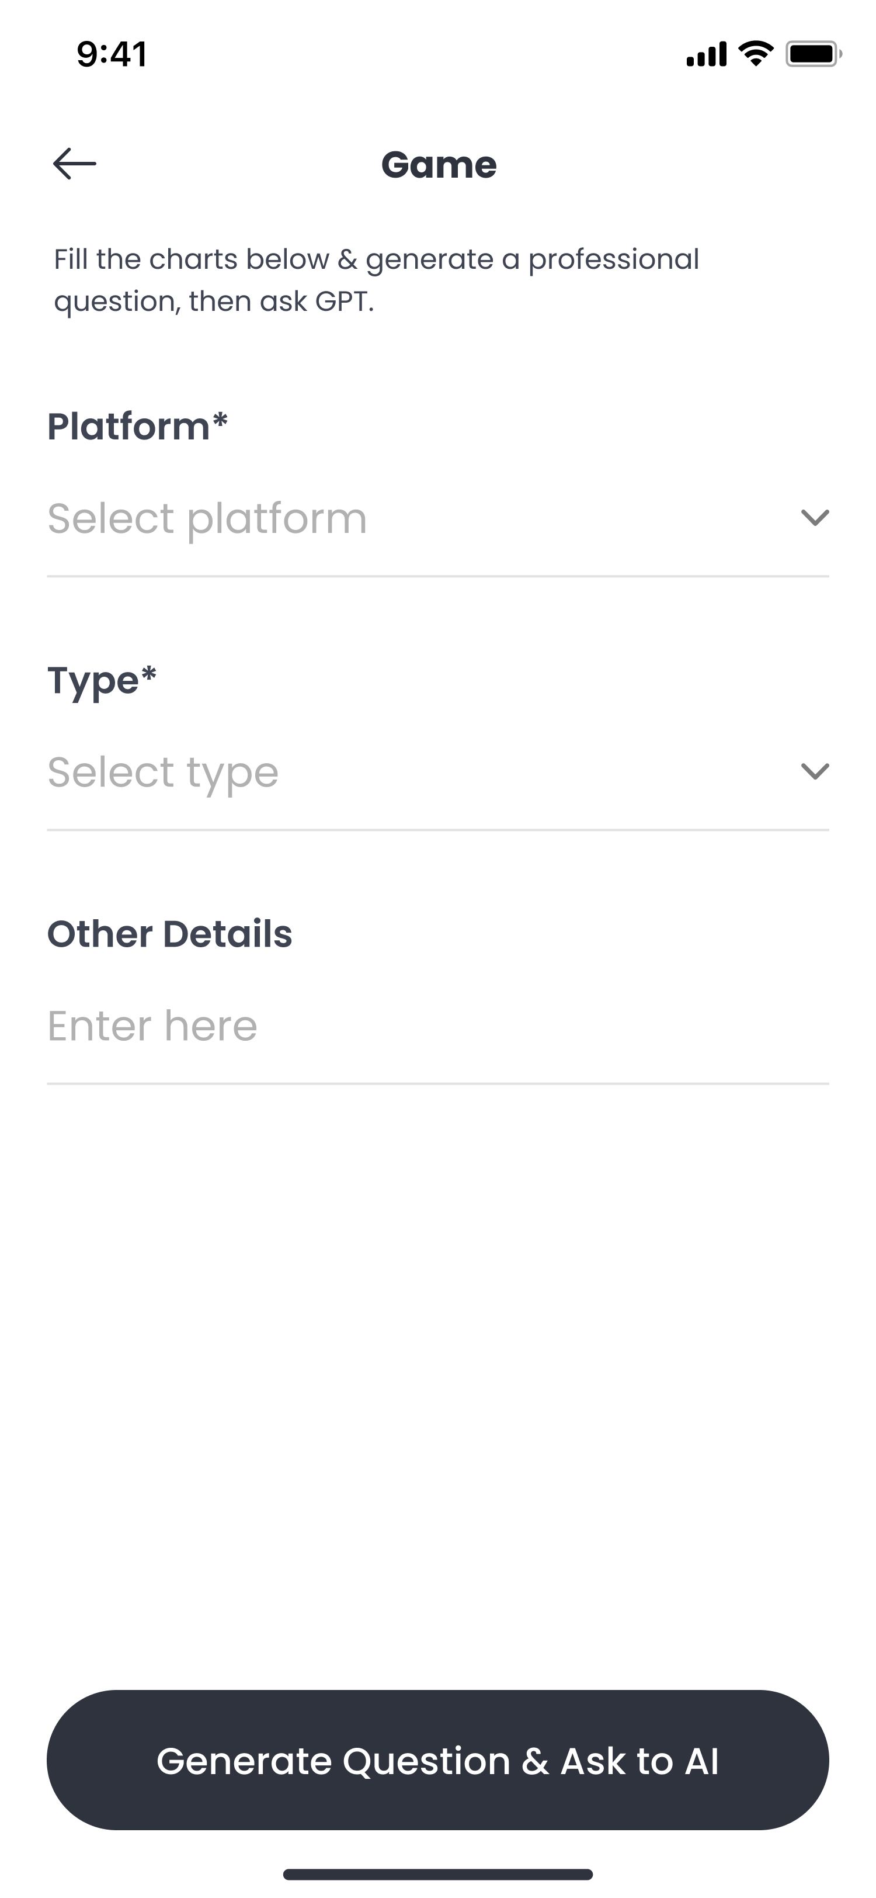The height and width of the screenshot is (1898, 876).
Task: Expand the platform chevron arrow
Action: tap(814, 517)
